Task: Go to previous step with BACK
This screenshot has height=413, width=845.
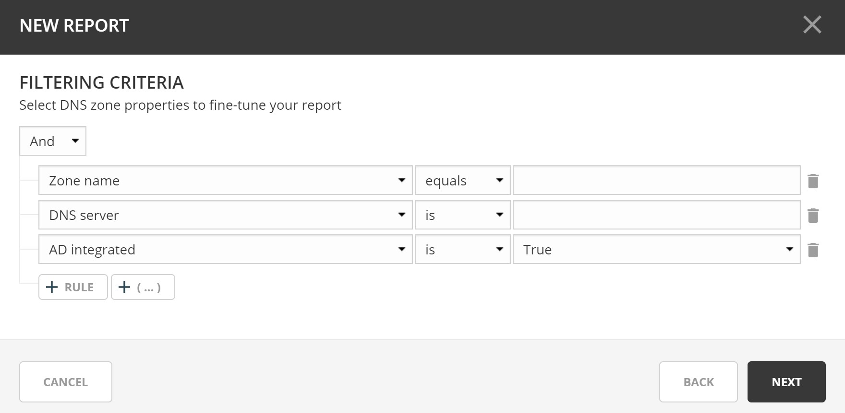Action: (x=698, y=382)
